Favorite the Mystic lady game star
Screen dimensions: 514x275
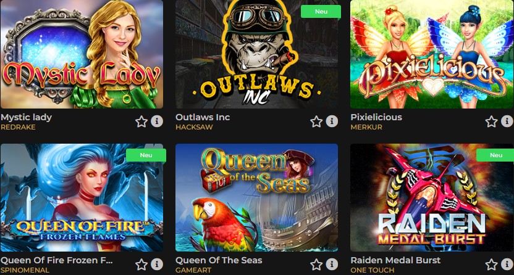[141, 121]
